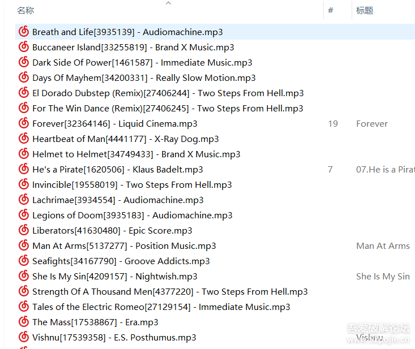Screen dimensions: 415x349
Task: Select Heartbeat of Man[4441177] - X-Ray Dog.mp3
Action: [126, 139]
